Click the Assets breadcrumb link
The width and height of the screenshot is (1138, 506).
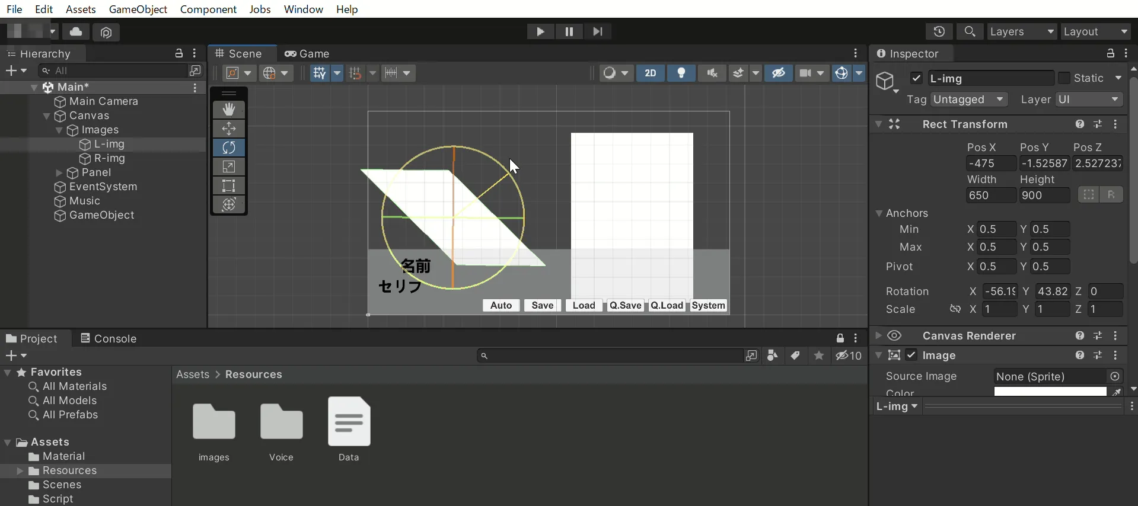193,374
